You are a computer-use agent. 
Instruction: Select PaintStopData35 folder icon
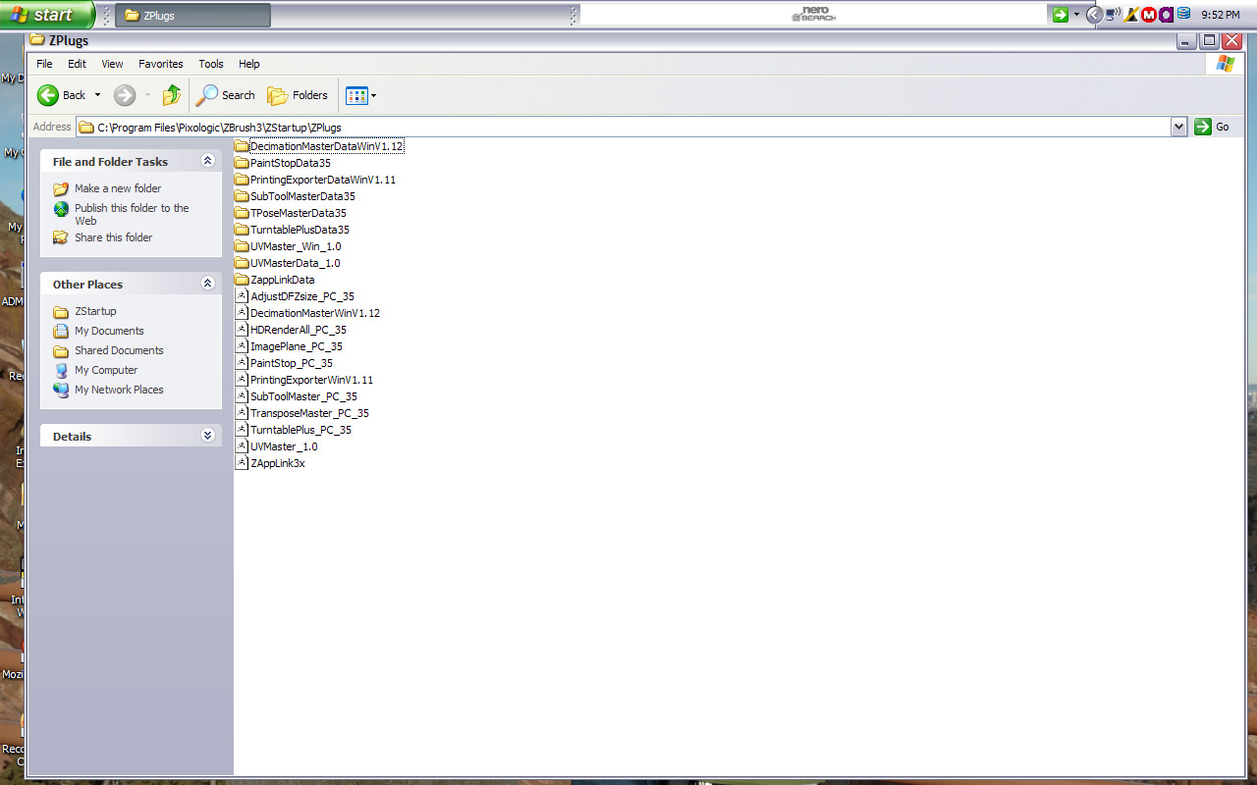pos(242,163)
